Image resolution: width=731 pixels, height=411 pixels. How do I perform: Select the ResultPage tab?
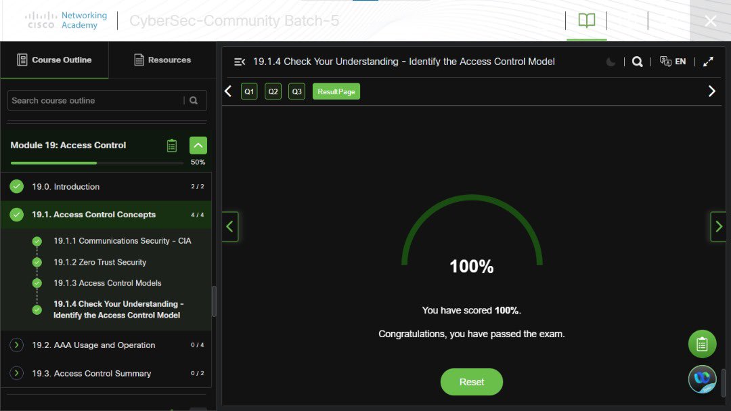pos(336,91)
